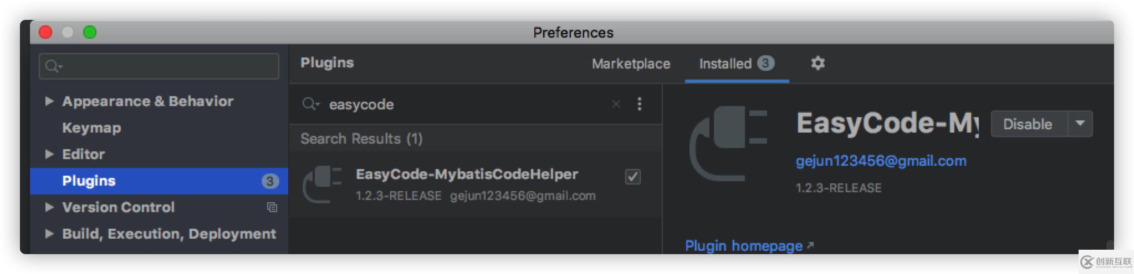Expand Build, Execution, Deployment section
1134x274 pixels.
coord(49,234)
